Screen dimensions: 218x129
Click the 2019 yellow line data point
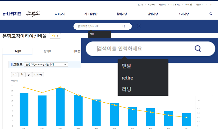click(x=132, y=109)
